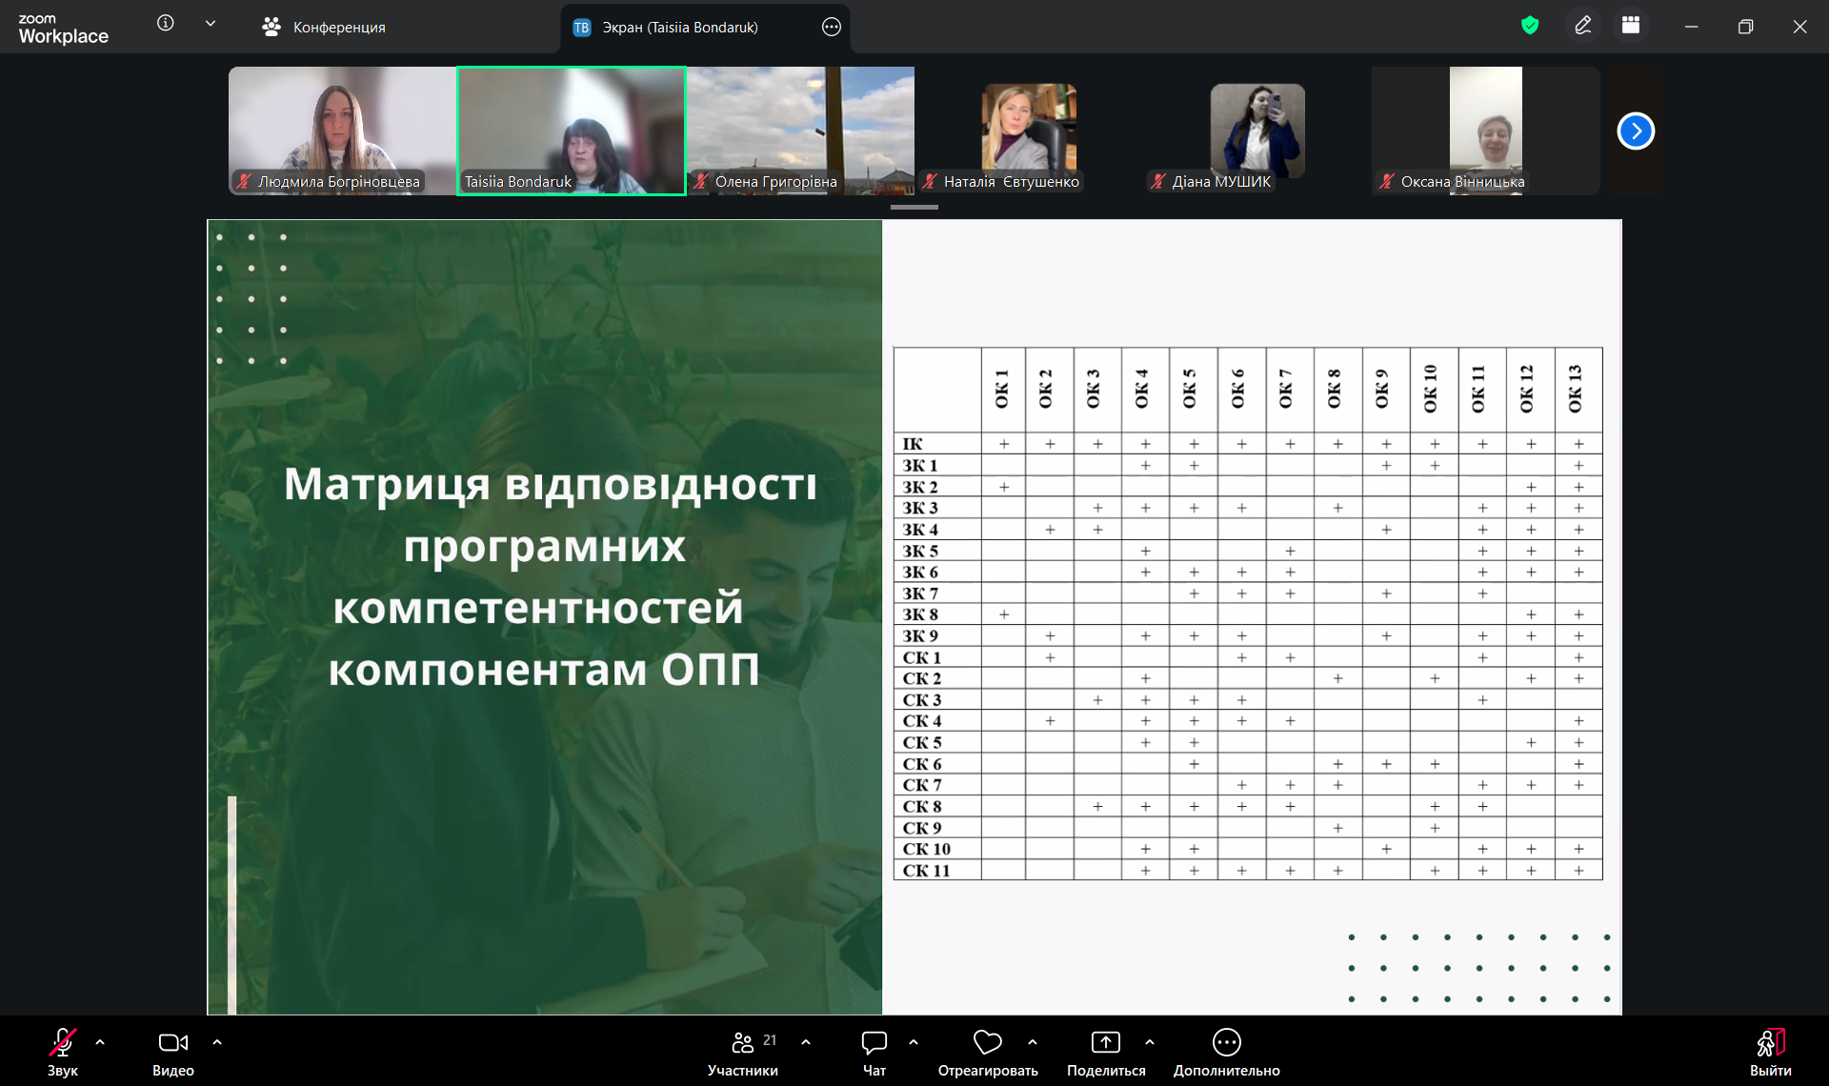This screenshot has height=1086, width=1829.
Task: Unmute microphone with the Звук button
Action: pos(63,1051)
